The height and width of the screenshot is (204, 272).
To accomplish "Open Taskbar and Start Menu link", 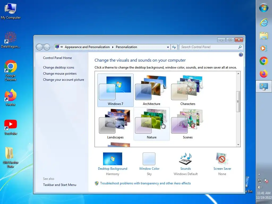I will coord(59,185).
